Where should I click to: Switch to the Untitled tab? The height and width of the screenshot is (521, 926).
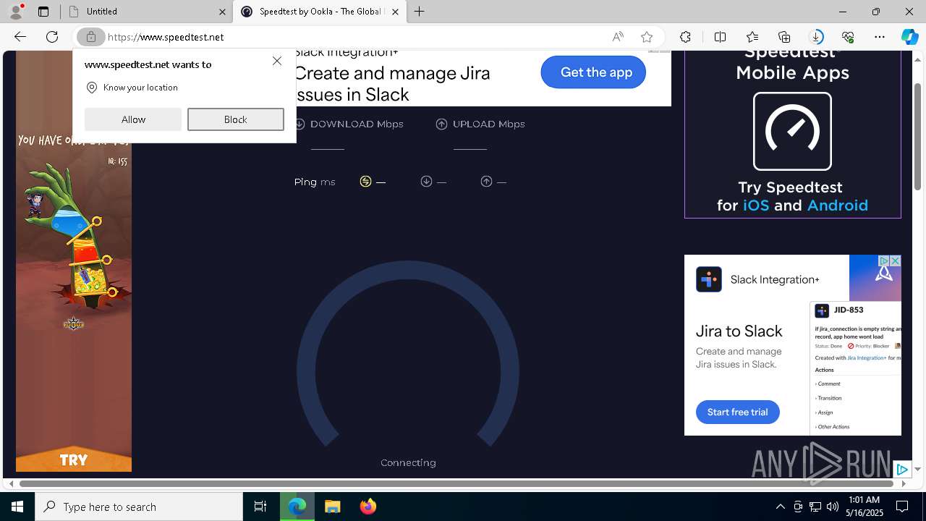[145, 12]
